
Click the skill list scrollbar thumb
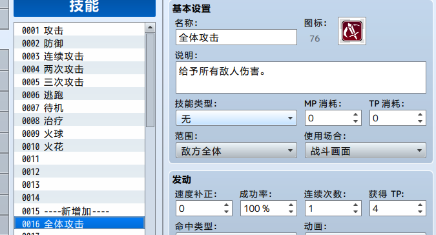pyautogui.click(x=150, y=80)
